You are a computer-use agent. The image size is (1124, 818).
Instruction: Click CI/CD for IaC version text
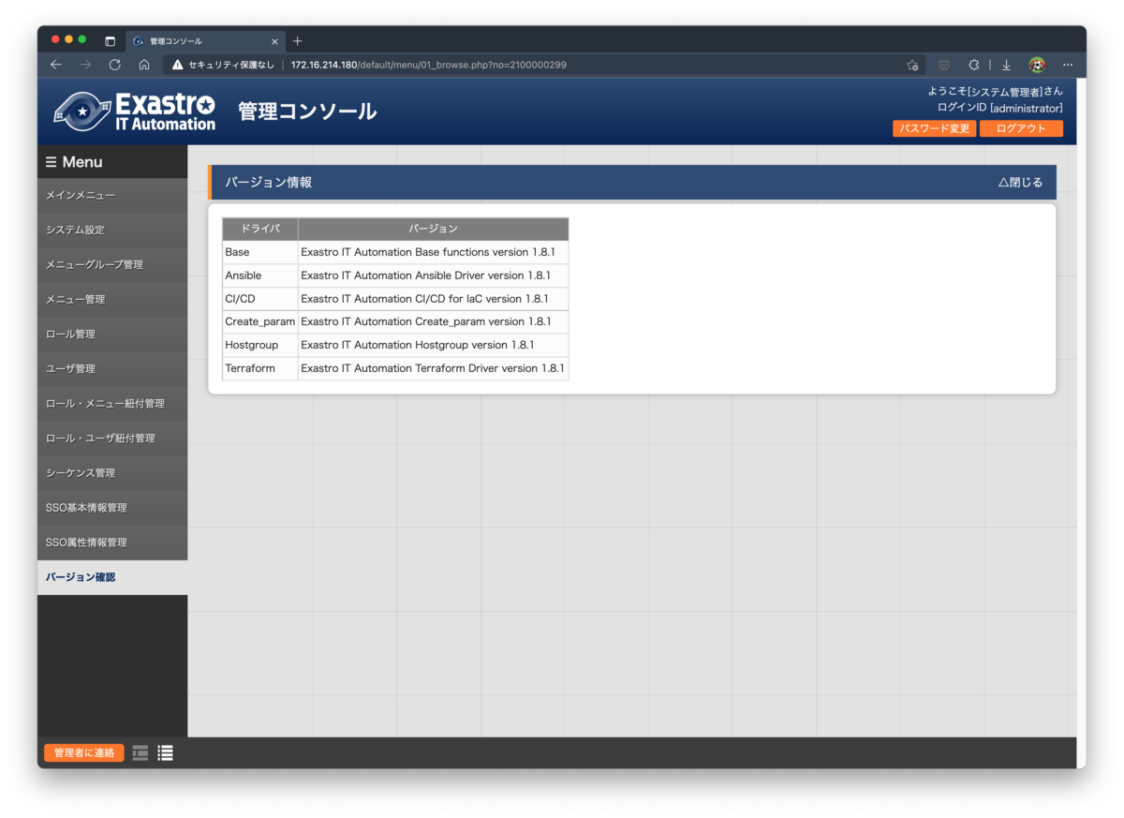pyautogui.click(x=424, y=299)
